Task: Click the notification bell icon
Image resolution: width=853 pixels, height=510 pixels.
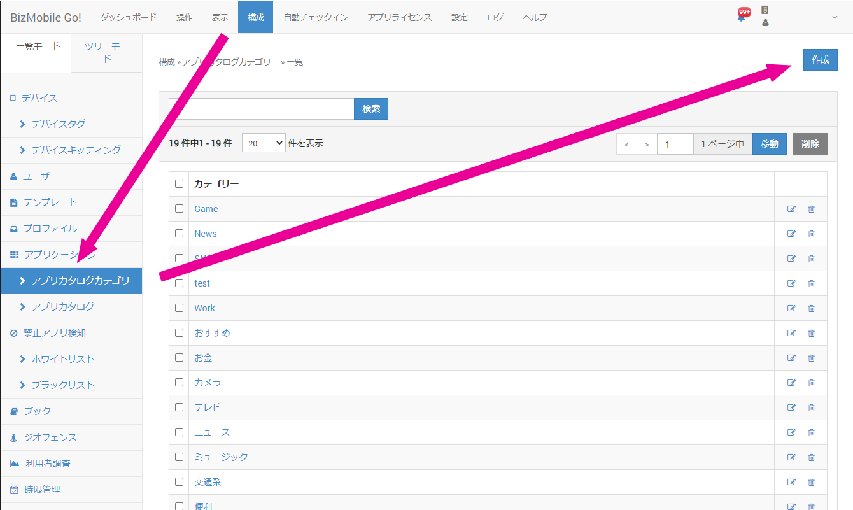Action: 741,17
